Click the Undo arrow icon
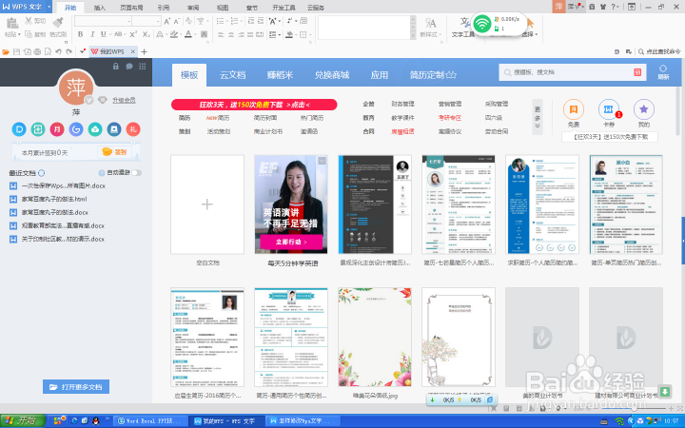 click(58, 51)
